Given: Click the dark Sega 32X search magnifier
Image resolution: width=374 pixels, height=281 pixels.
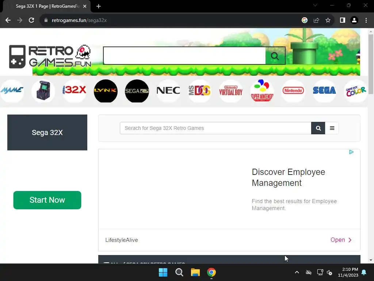Looking at the screenshot, I should [x=318, y=128].
